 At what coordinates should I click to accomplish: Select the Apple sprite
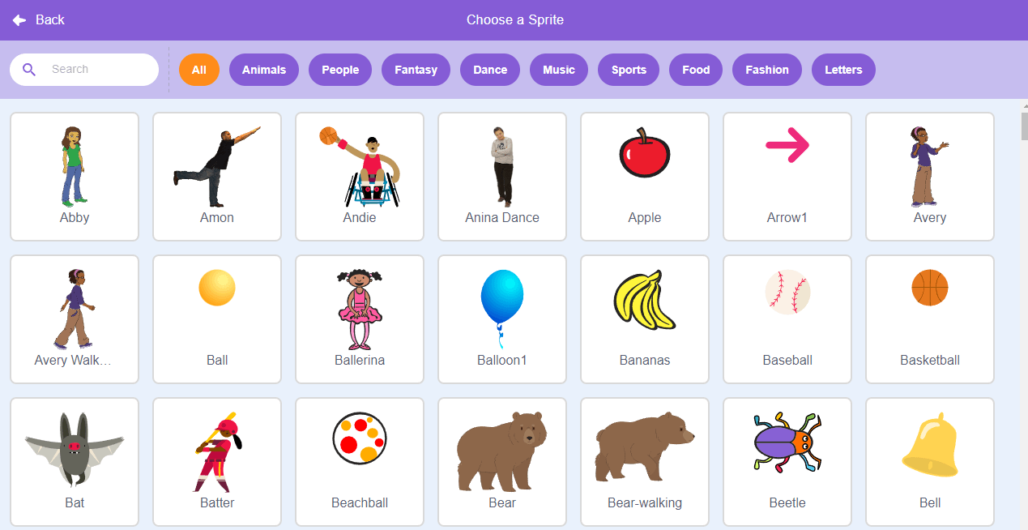[x=645, y=177]
